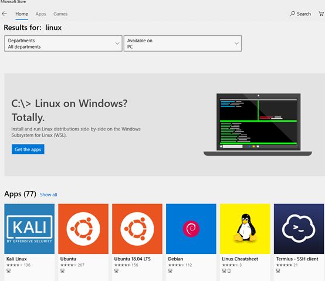Open the Available on dropdown

click(182, 44)
